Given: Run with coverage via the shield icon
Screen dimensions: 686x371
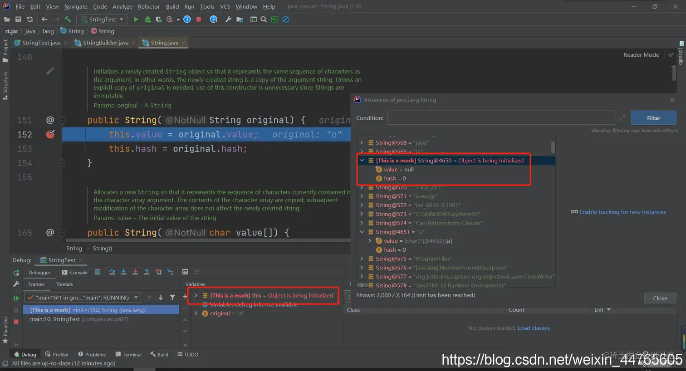Looking at the screenshot, I should pyautogui.click(x=158, y=20).
